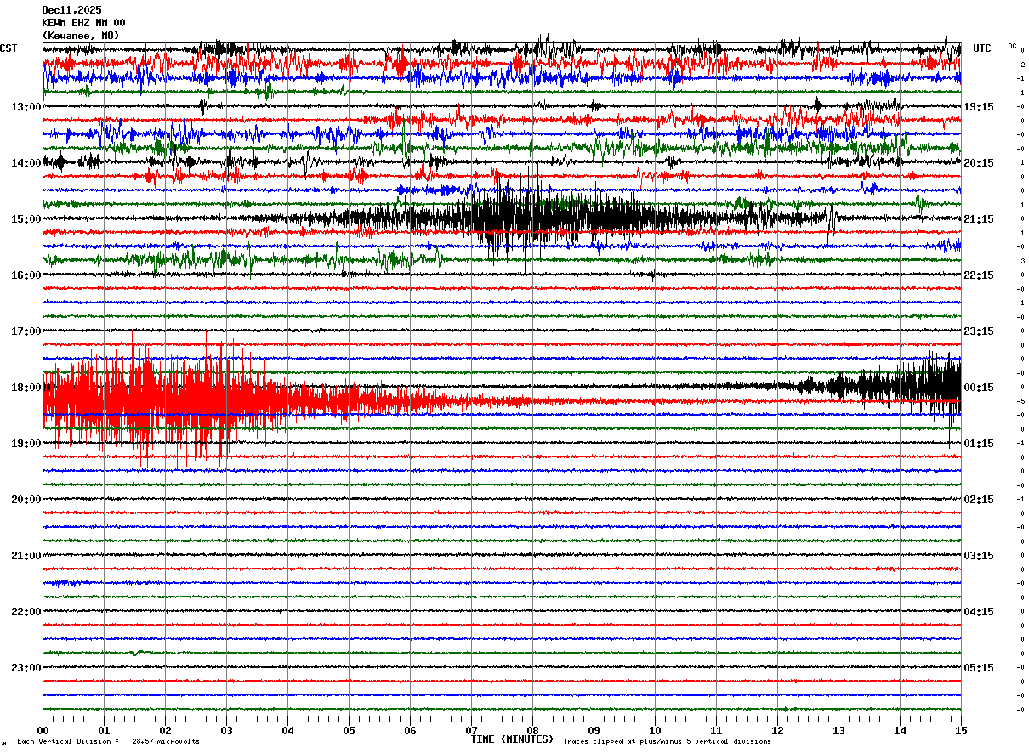Screen dimensions: 1029x753
Task: Click the DC column header
Action: 1012,46
